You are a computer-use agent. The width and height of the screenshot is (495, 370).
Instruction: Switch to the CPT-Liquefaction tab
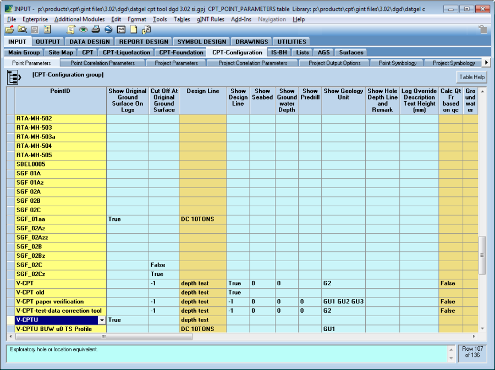126,52
